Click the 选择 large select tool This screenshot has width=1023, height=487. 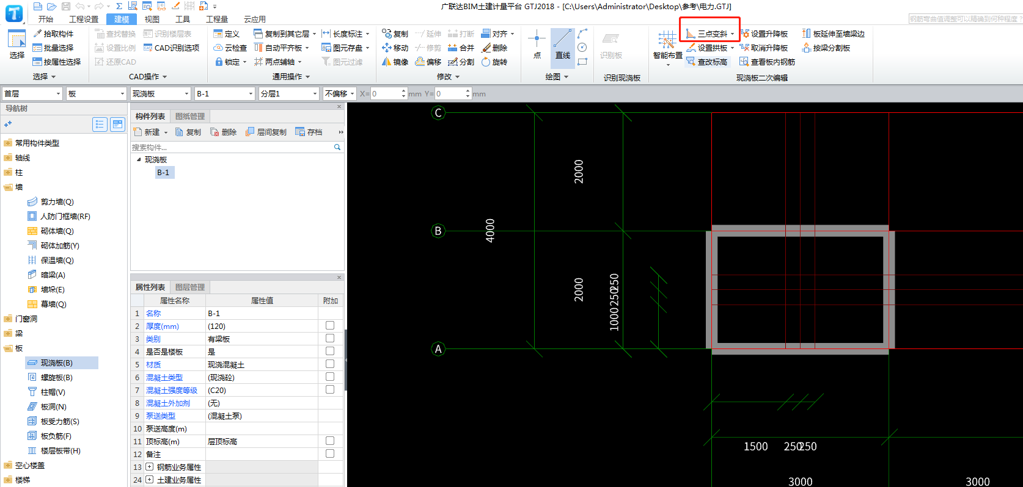[16, 45]
